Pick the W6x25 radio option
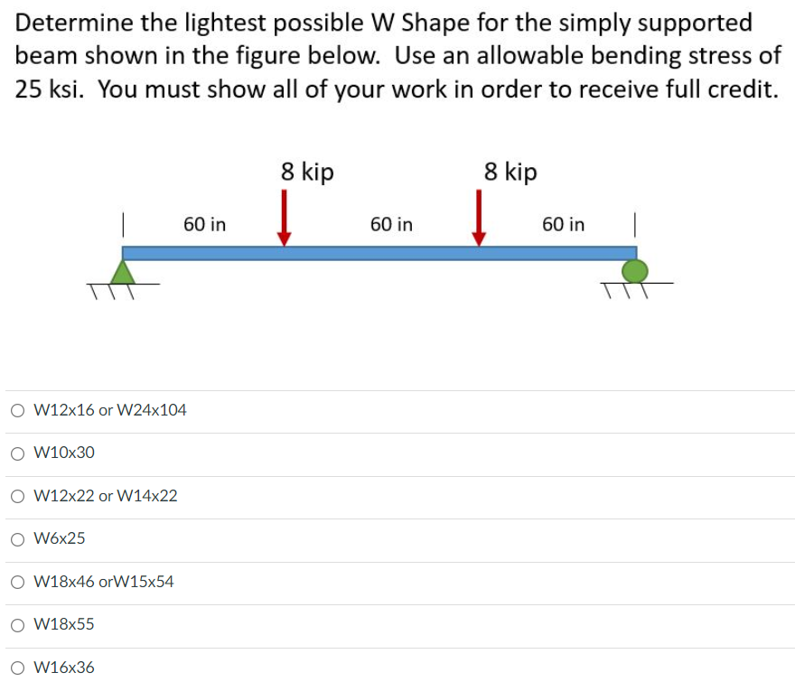 pyautogui.click(x=18, y=539)
